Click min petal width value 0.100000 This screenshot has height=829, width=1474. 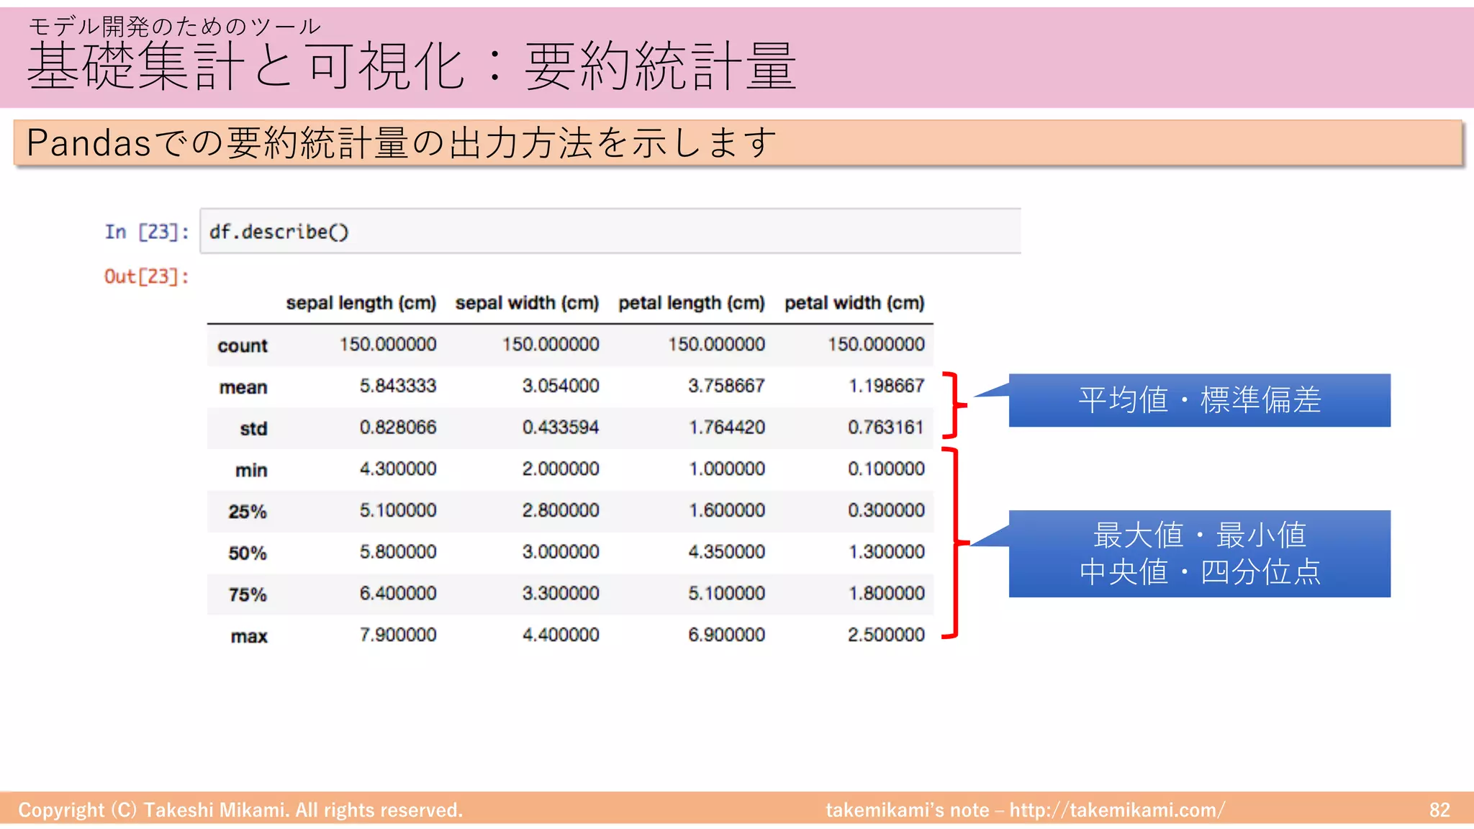[886, 469]
